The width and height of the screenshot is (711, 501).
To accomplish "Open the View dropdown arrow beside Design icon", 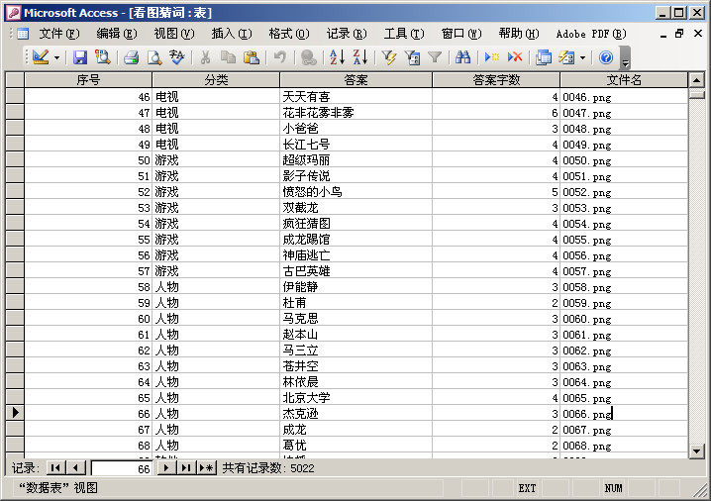I will click(56, 57).
